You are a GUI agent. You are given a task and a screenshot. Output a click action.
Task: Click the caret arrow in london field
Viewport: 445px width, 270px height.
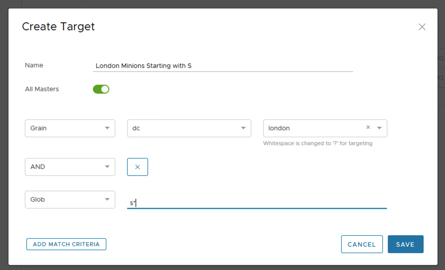pos(379,128)
